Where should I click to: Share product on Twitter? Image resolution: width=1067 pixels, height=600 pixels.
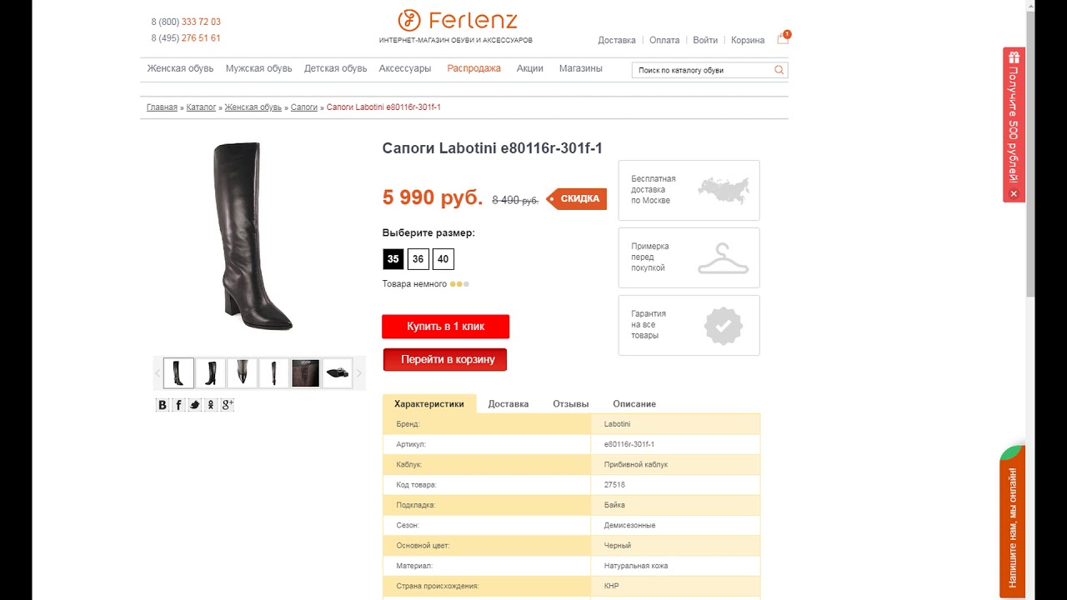(x=194, y=405)
